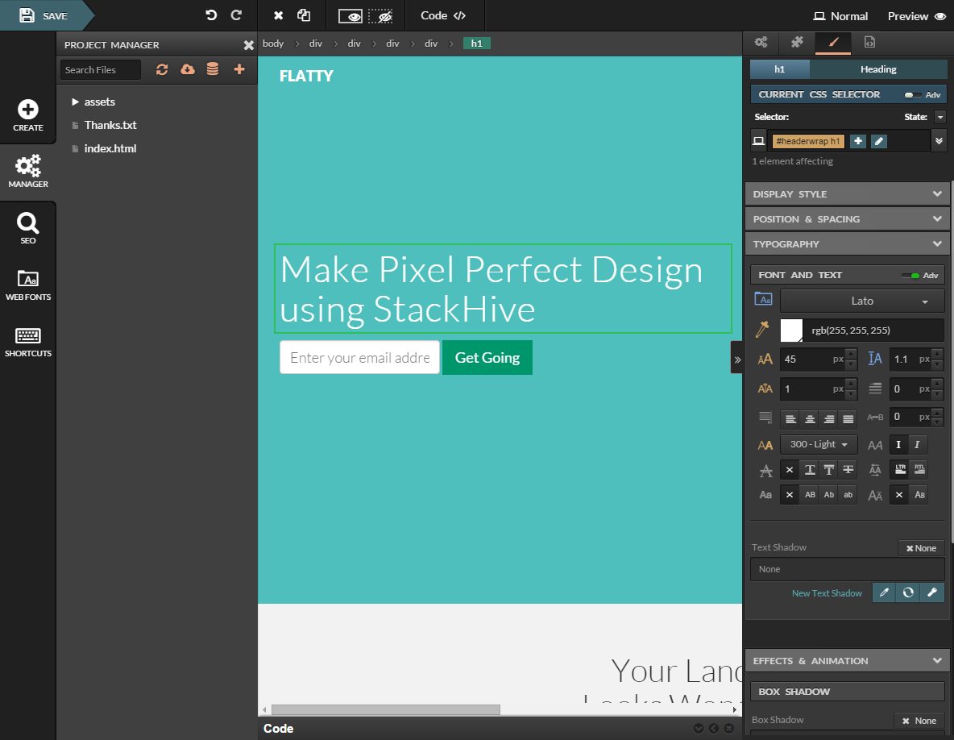Apply line-through text decoration
The height and width of the screenshot is (740, 954).
coord(848,470)
